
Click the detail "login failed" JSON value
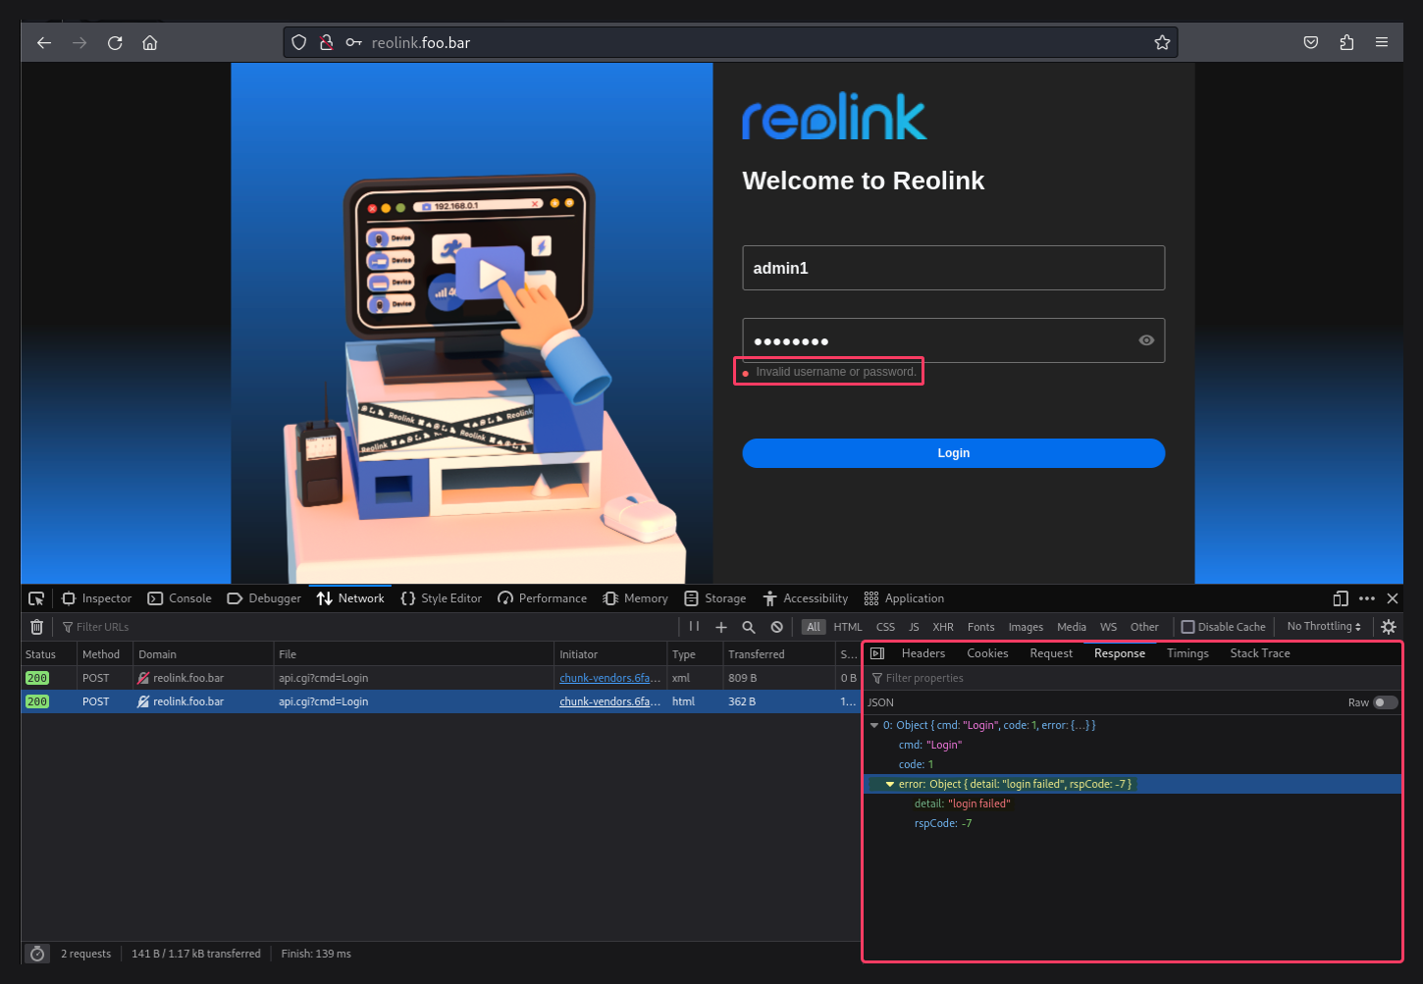click(x=978, y=803)
